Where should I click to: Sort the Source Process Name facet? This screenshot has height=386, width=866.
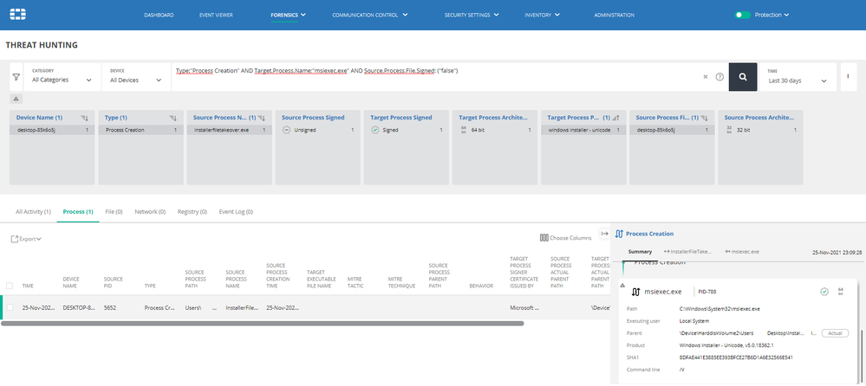click(262, 118)
